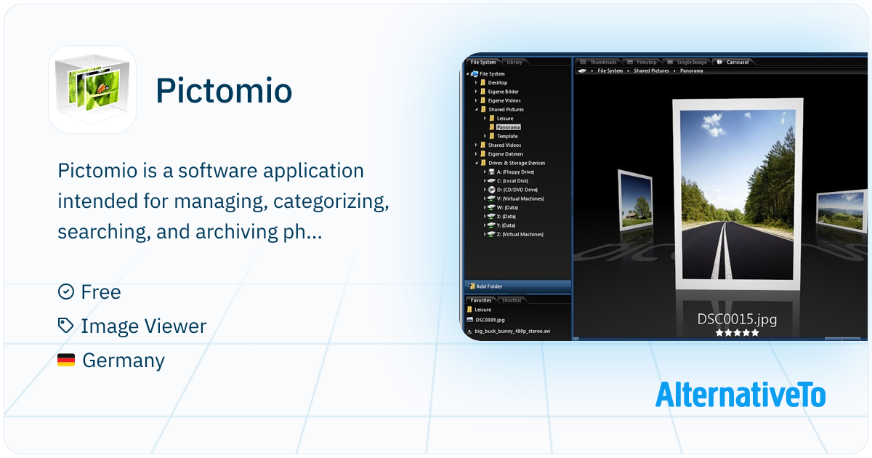This screenshot has height=458, width=872.
Task: Click the Free license label
Action: pyautogui.click(x=101, y=292)
